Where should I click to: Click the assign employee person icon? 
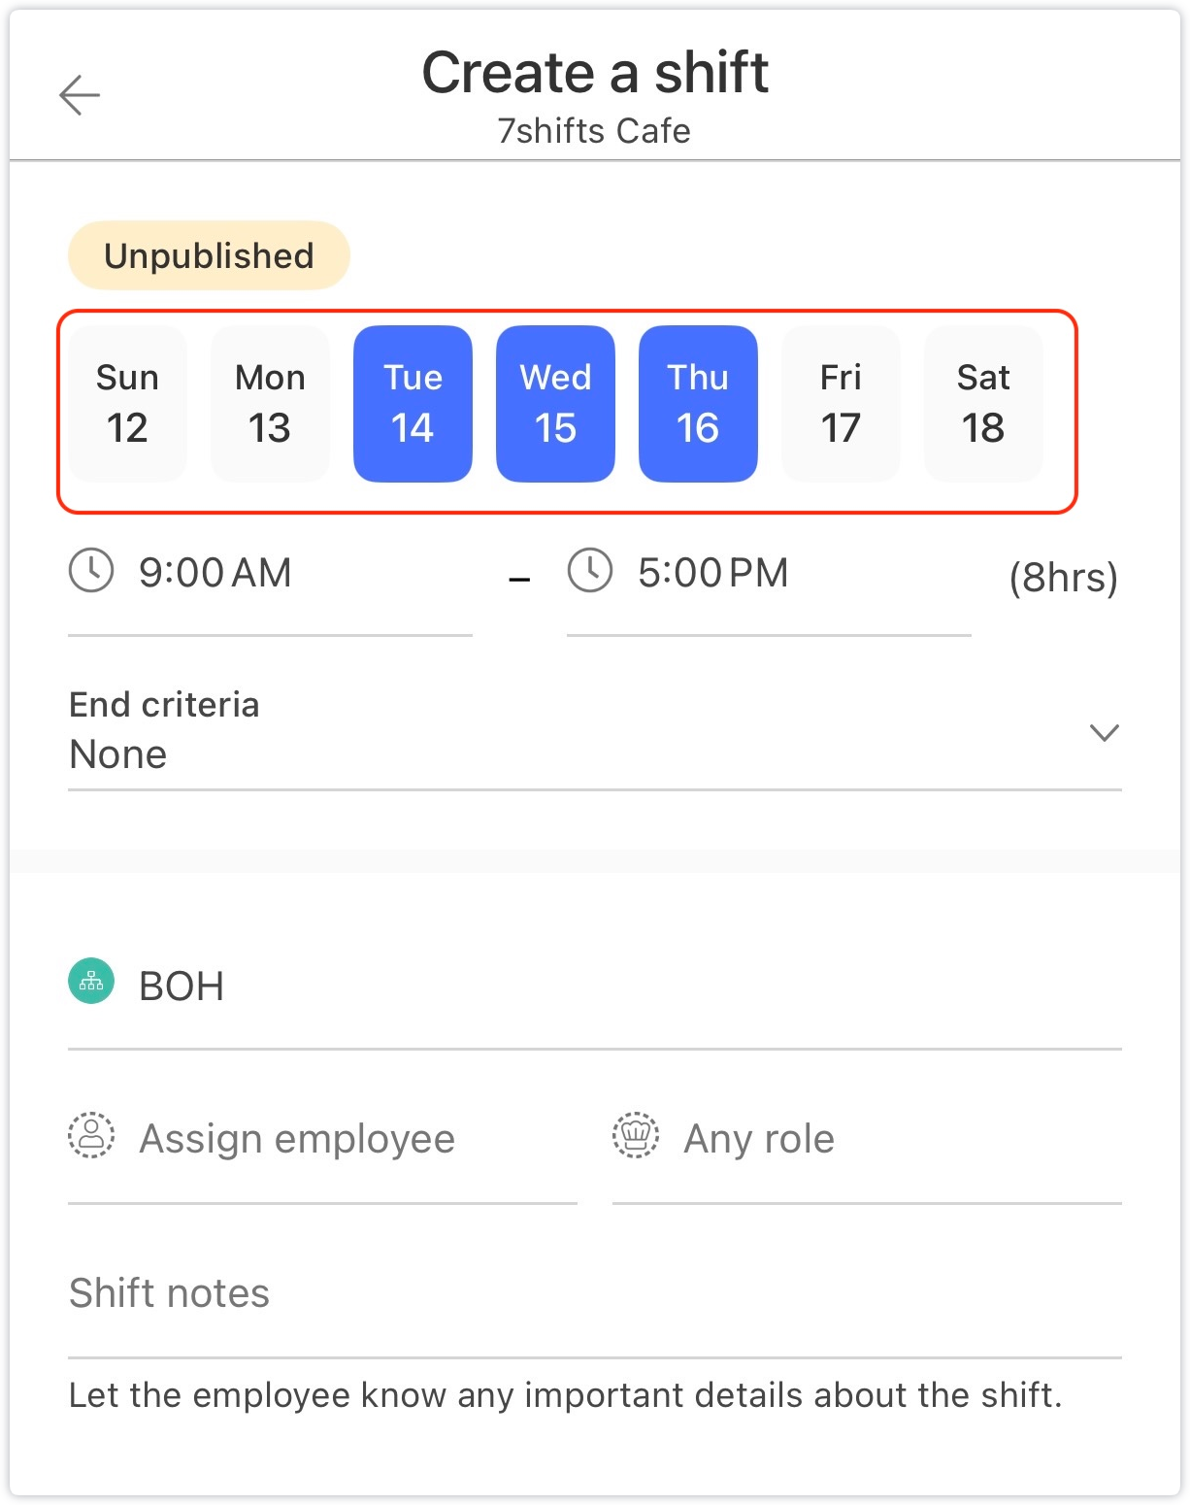pyautogui.click(x=91, y=1135)
